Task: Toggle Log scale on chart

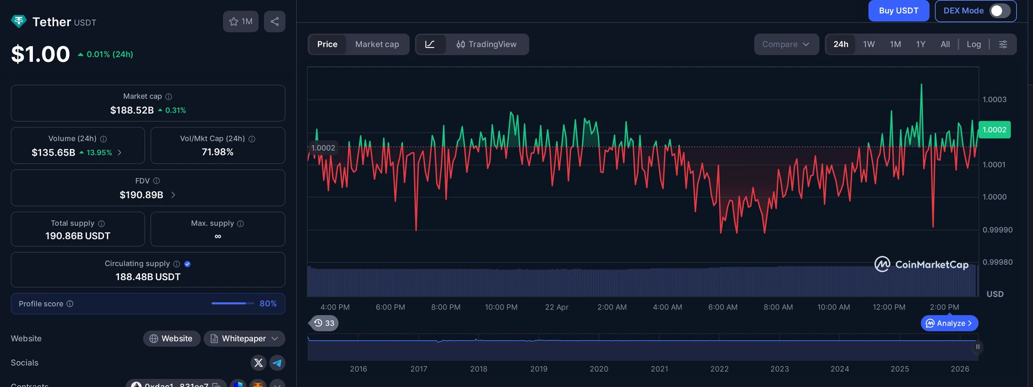Action: (x=973, y=44)
